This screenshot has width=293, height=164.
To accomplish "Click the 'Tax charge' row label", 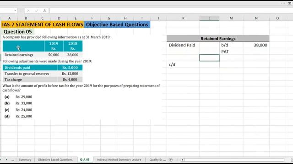I will click(x=13, y=80).
